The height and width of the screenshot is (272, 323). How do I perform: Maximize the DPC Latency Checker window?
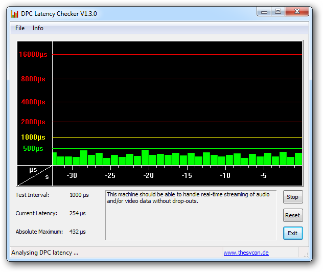coord(278,12)
